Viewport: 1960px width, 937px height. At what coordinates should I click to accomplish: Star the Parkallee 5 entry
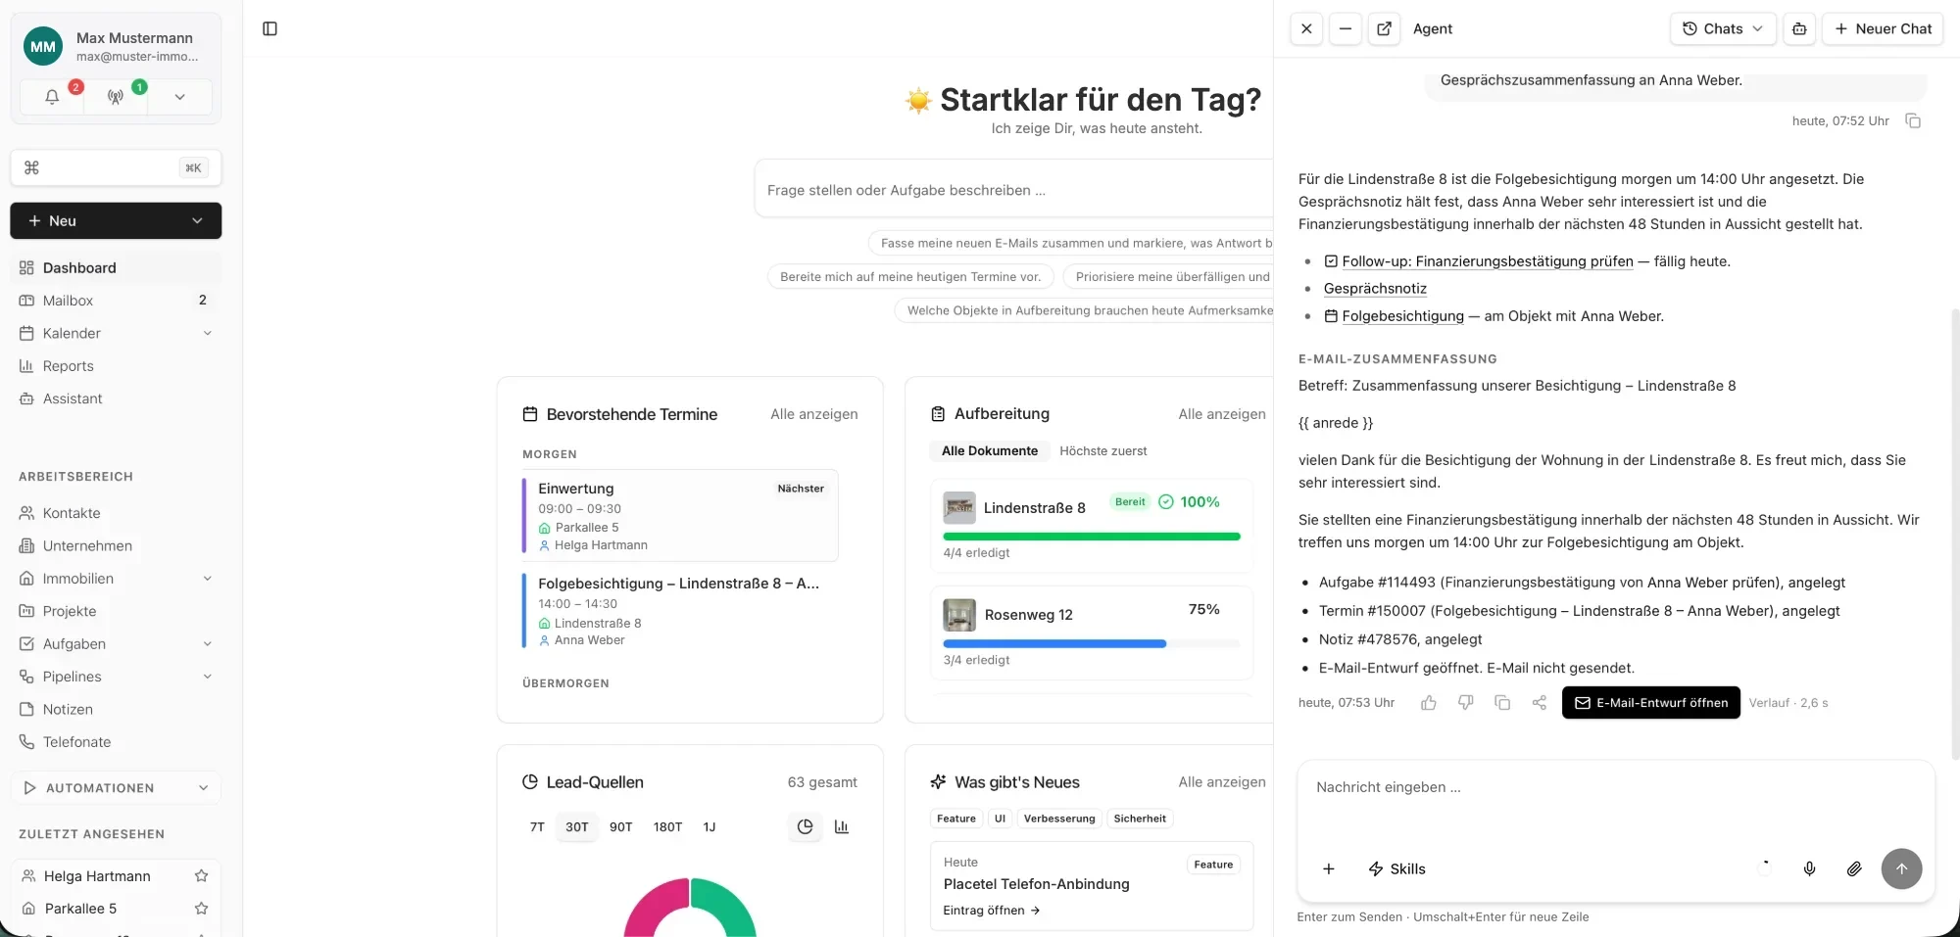click(202, 908)
